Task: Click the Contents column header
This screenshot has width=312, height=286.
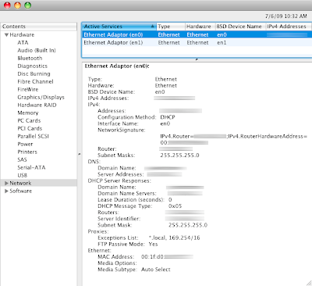Action: point(38,27)
